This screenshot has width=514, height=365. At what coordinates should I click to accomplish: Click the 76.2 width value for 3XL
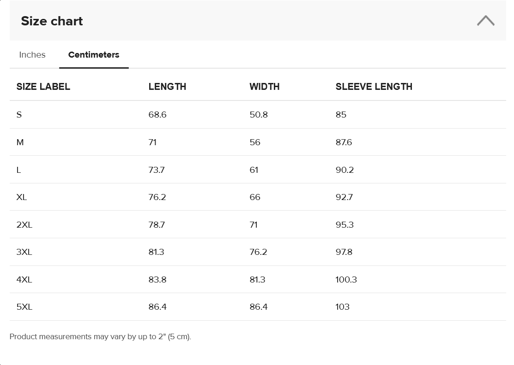(258, 252)
